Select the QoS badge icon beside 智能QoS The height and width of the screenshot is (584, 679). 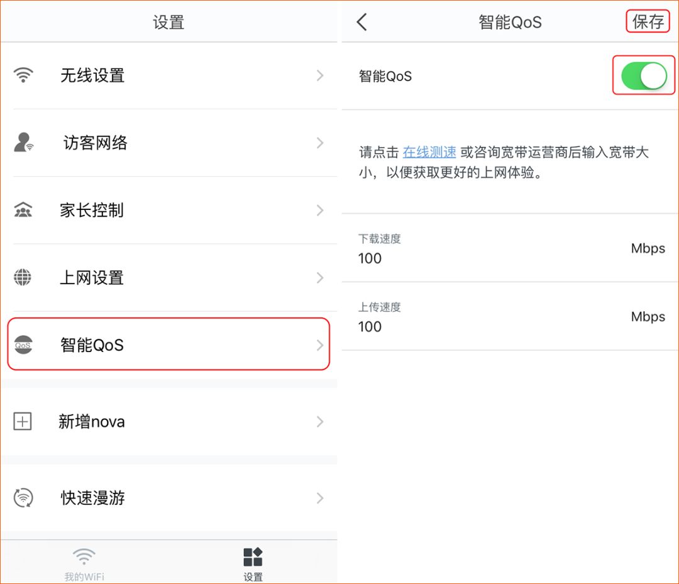click(23, 344)
